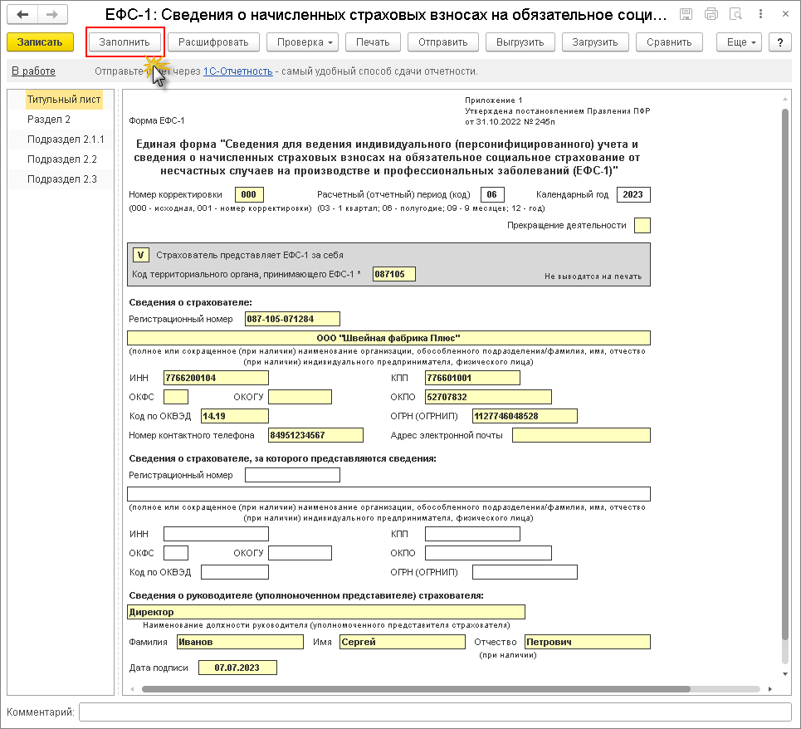Click the back navigation arrow
Viewport: 801px width, 729px height.
[23, 15]
